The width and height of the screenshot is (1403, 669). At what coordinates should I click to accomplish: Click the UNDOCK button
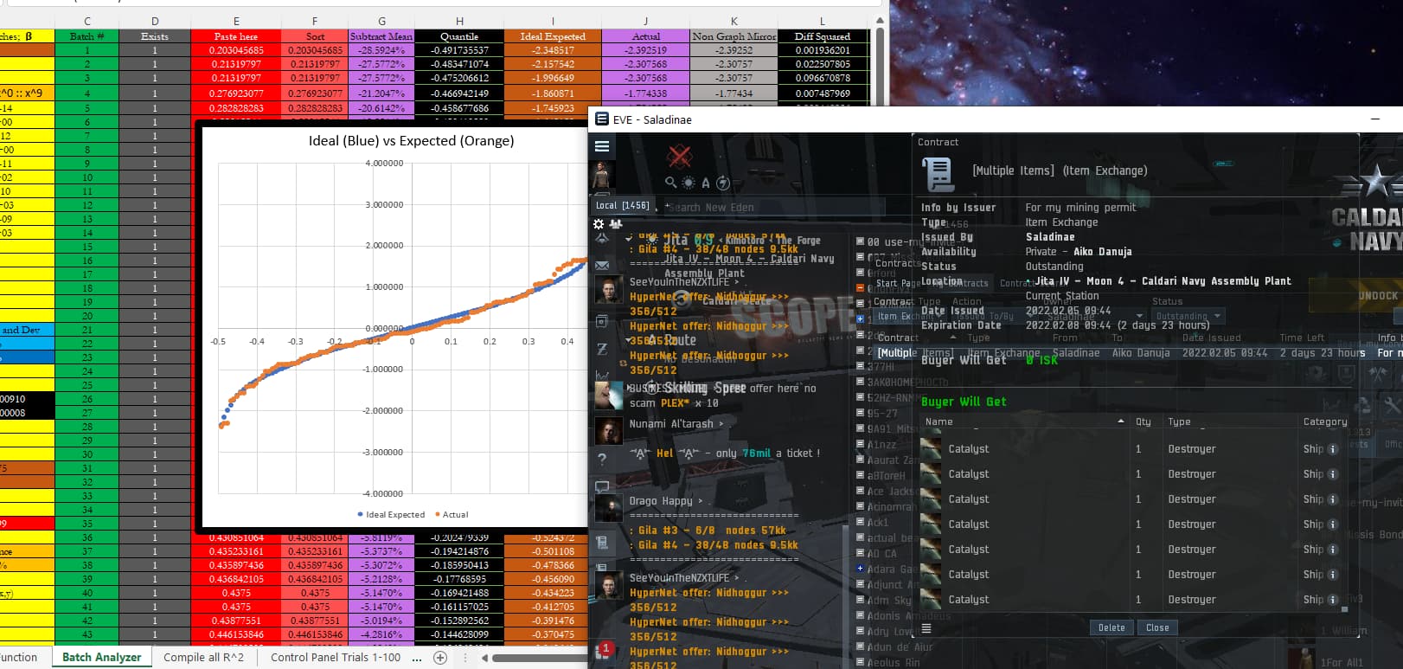tap(1379, 296)
